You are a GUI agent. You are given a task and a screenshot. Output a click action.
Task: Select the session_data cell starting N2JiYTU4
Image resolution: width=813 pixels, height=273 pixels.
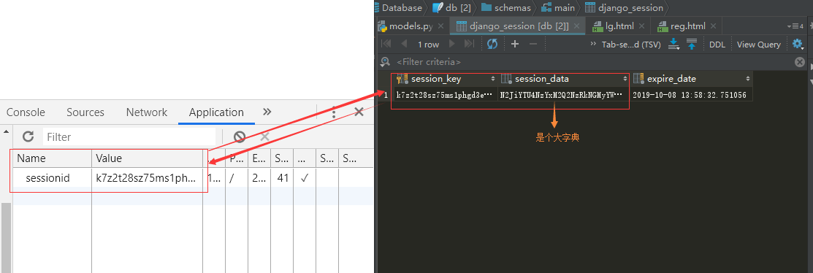564,95
